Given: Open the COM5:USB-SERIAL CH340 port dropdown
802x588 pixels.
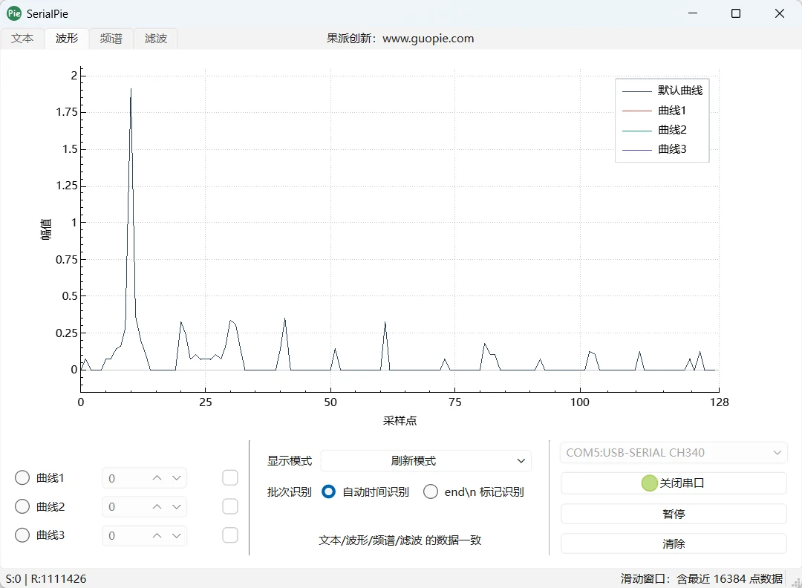Looking at the screenshot, I should (674, 452).
